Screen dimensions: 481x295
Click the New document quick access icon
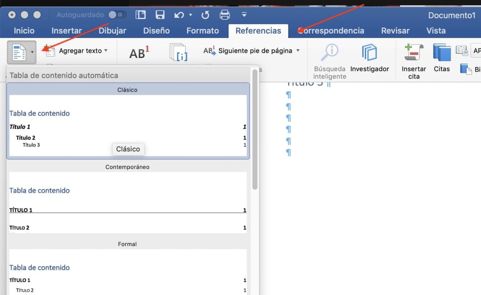(x=140, y=14)
